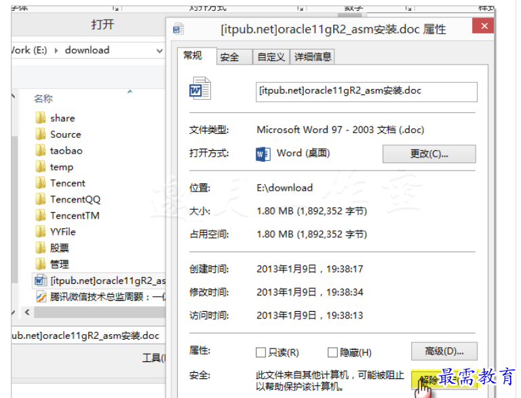Click the 占用空间 value 1.80 MB
Image resolution: width=521 pixels, height=398 pixels.
pos(311,234)
